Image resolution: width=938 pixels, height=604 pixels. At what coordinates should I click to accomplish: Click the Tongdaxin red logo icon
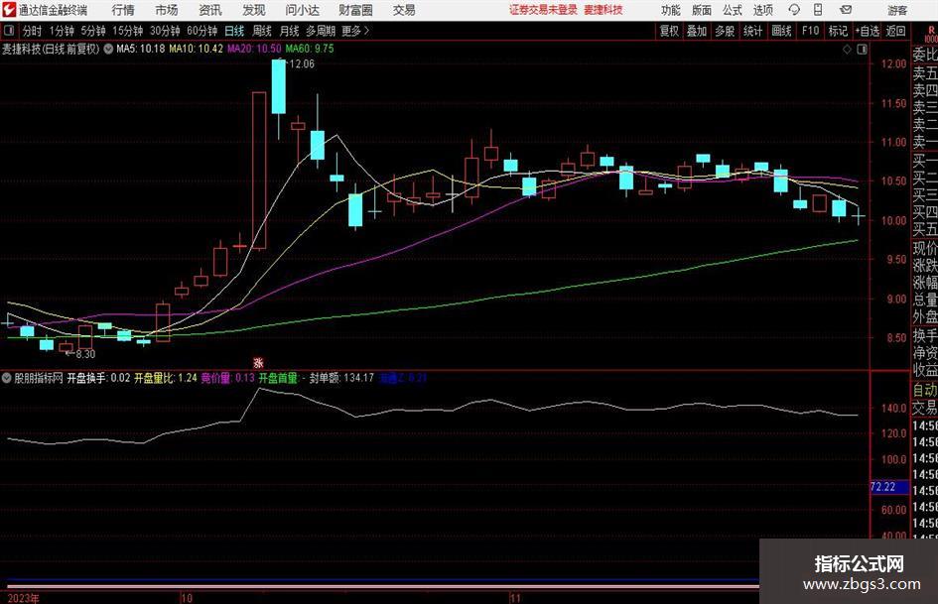click(10, 10)
